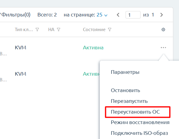179x139 pixels.
Task: Filter by the Тип кл… column
Action: [37, 30]
